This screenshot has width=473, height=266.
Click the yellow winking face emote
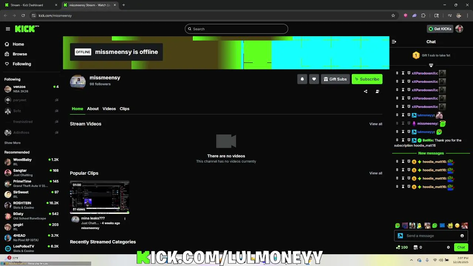point(457,225)
